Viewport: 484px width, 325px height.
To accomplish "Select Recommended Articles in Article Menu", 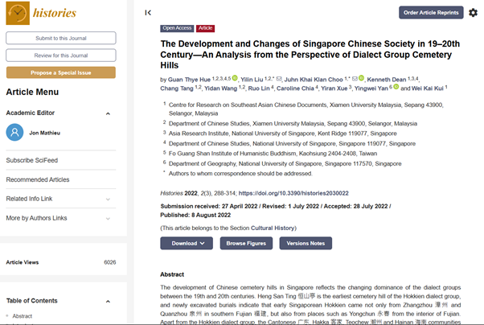I will tap(38, 179).
